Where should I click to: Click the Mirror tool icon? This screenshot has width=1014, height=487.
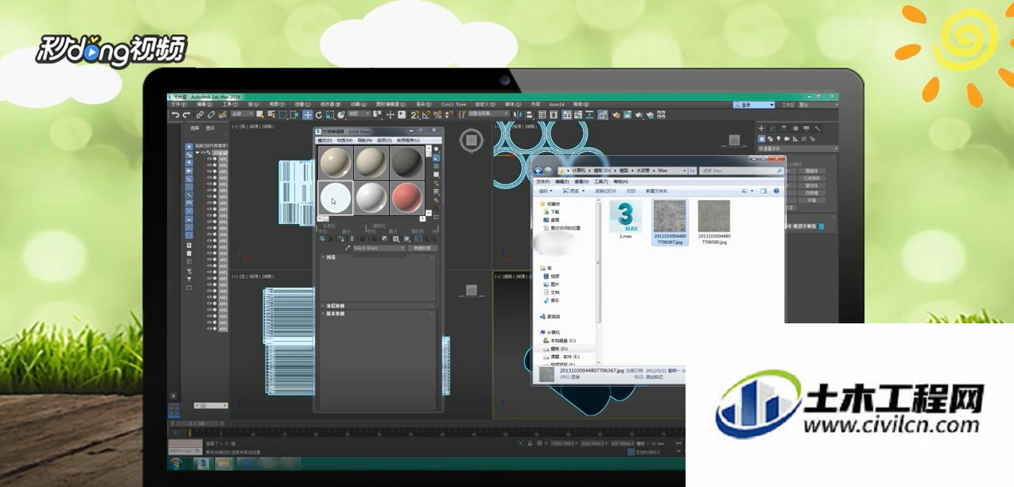click(x=517, y=114)
